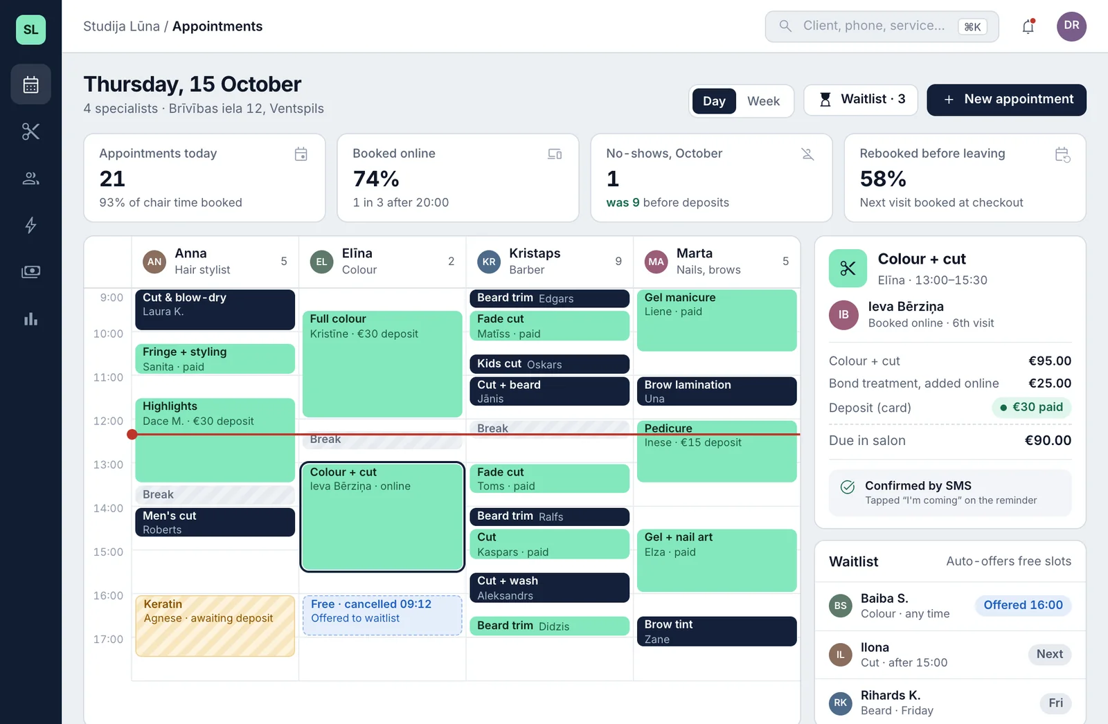Click the no-show person icon on card

tap(807, 154)
